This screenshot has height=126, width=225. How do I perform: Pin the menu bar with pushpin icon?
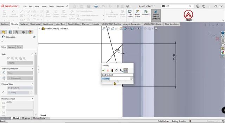click(x=67, y=6)
